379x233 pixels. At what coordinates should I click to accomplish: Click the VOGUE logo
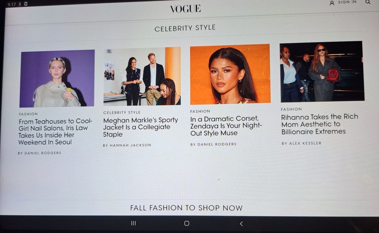point(185,9)
